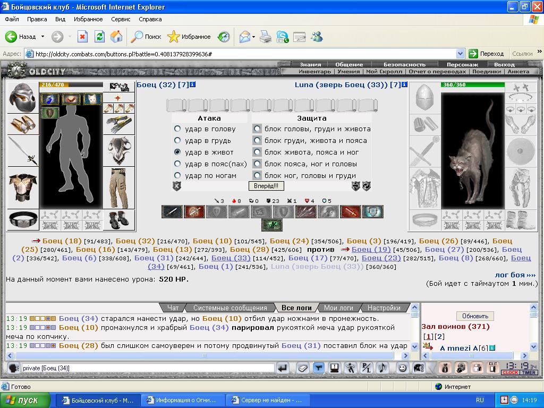Open the Файл menu

pos(12,19)
